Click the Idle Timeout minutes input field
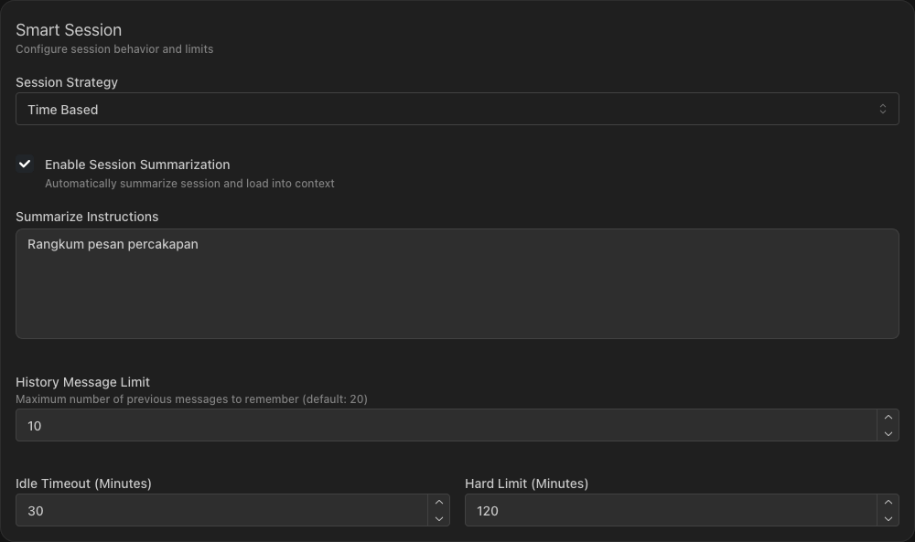The width and height of the screenshot is (915, 542). pos(221,511)
